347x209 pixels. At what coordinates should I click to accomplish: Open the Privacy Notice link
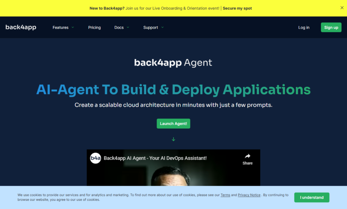click(x=249, y=195)
